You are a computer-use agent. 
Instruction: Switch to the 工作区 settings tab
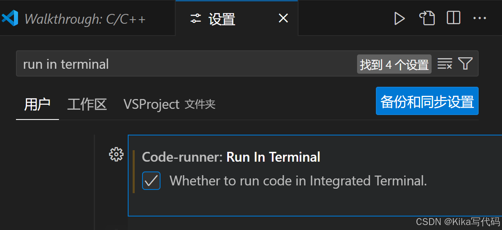pos(87,104)
